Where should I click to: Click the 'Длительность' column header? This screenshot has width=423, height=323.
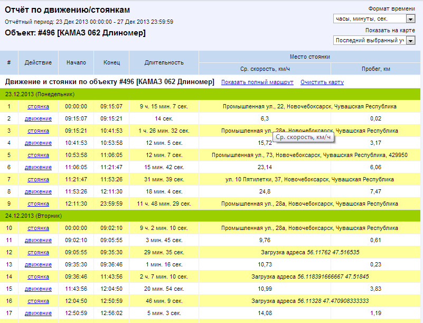pos(164,62)
